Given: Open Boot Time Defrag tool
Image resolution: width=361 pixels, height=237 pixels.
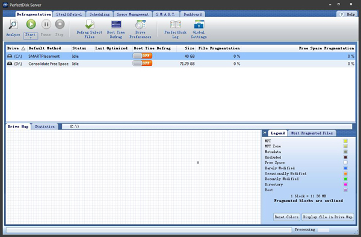Looking at the screenshot, I should (x=116, y=29).
